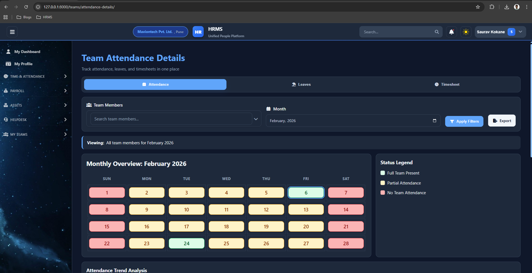Viewport: 532px width, 273px height.
Task: Click the notification bell icon
Action: [451, 32]
